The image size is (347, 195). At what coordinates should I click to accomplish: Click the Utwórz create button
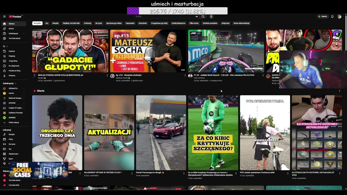point(323,17)
